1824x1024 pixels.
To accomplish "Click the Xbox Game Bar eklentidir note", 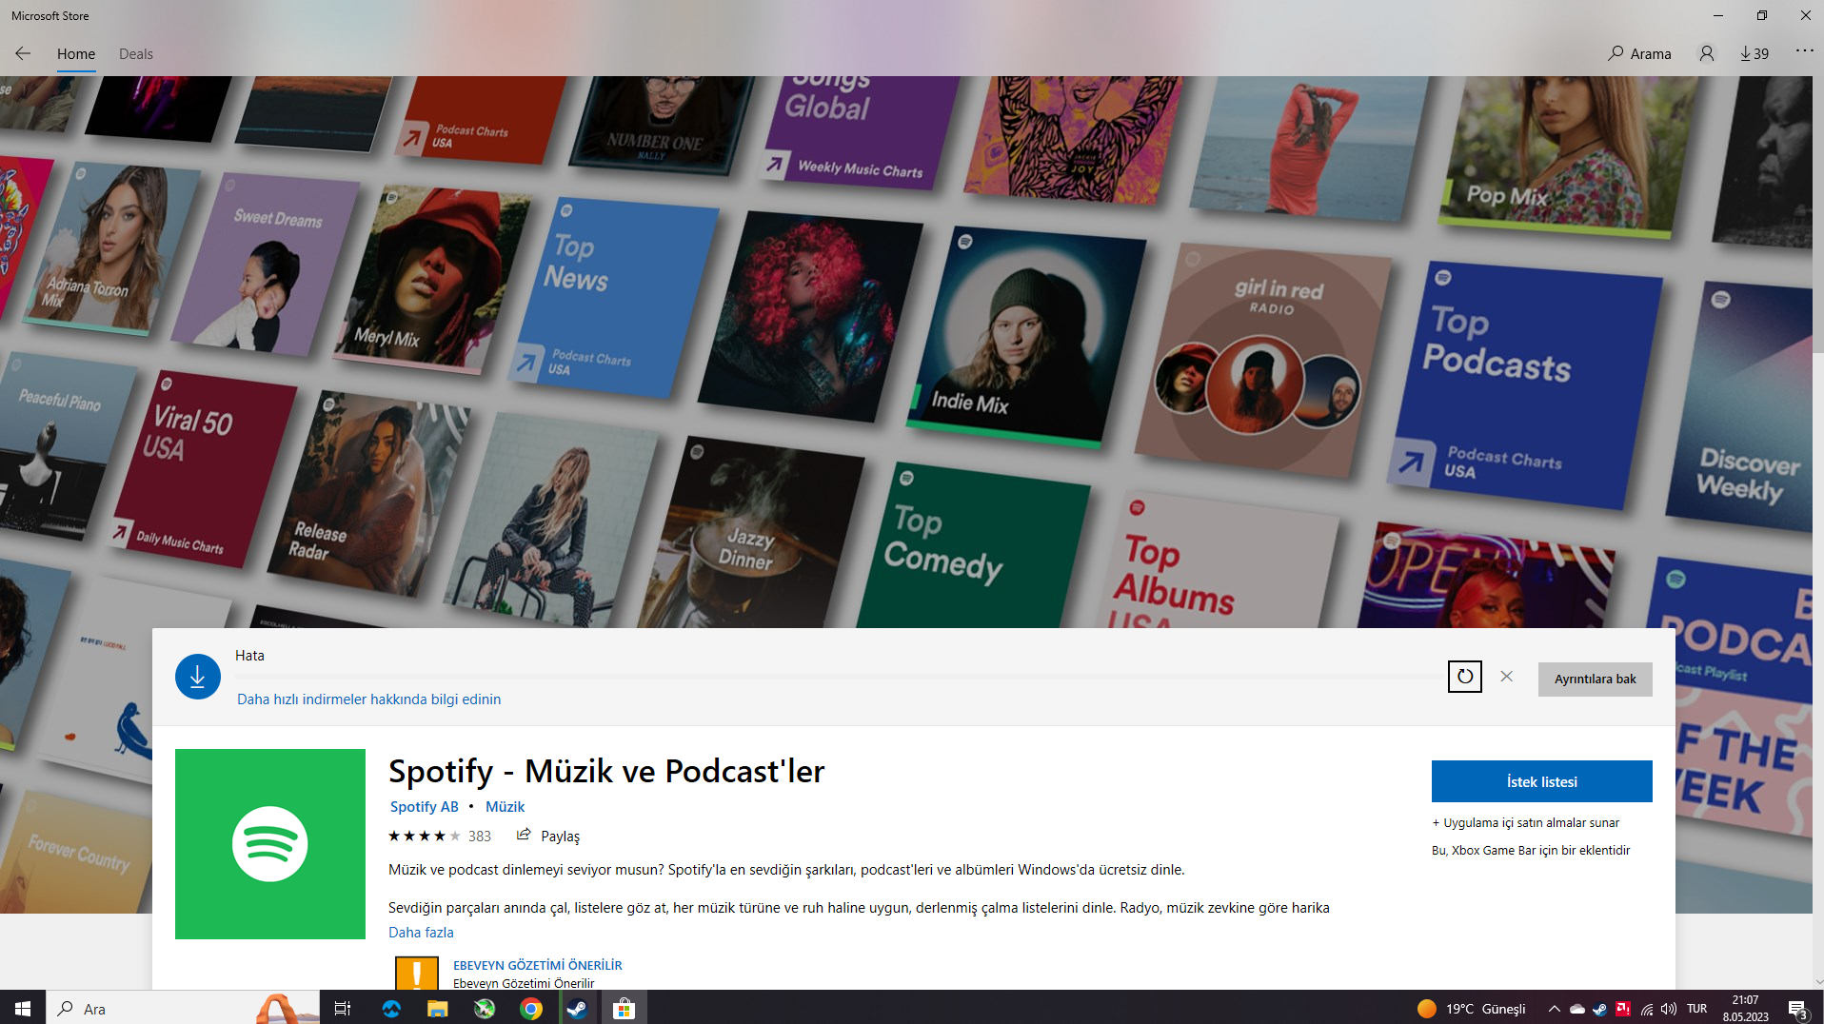I will (1531, 851).
